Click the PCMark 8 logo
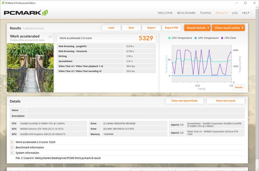 pyautogui.click(x=26, y=13)
